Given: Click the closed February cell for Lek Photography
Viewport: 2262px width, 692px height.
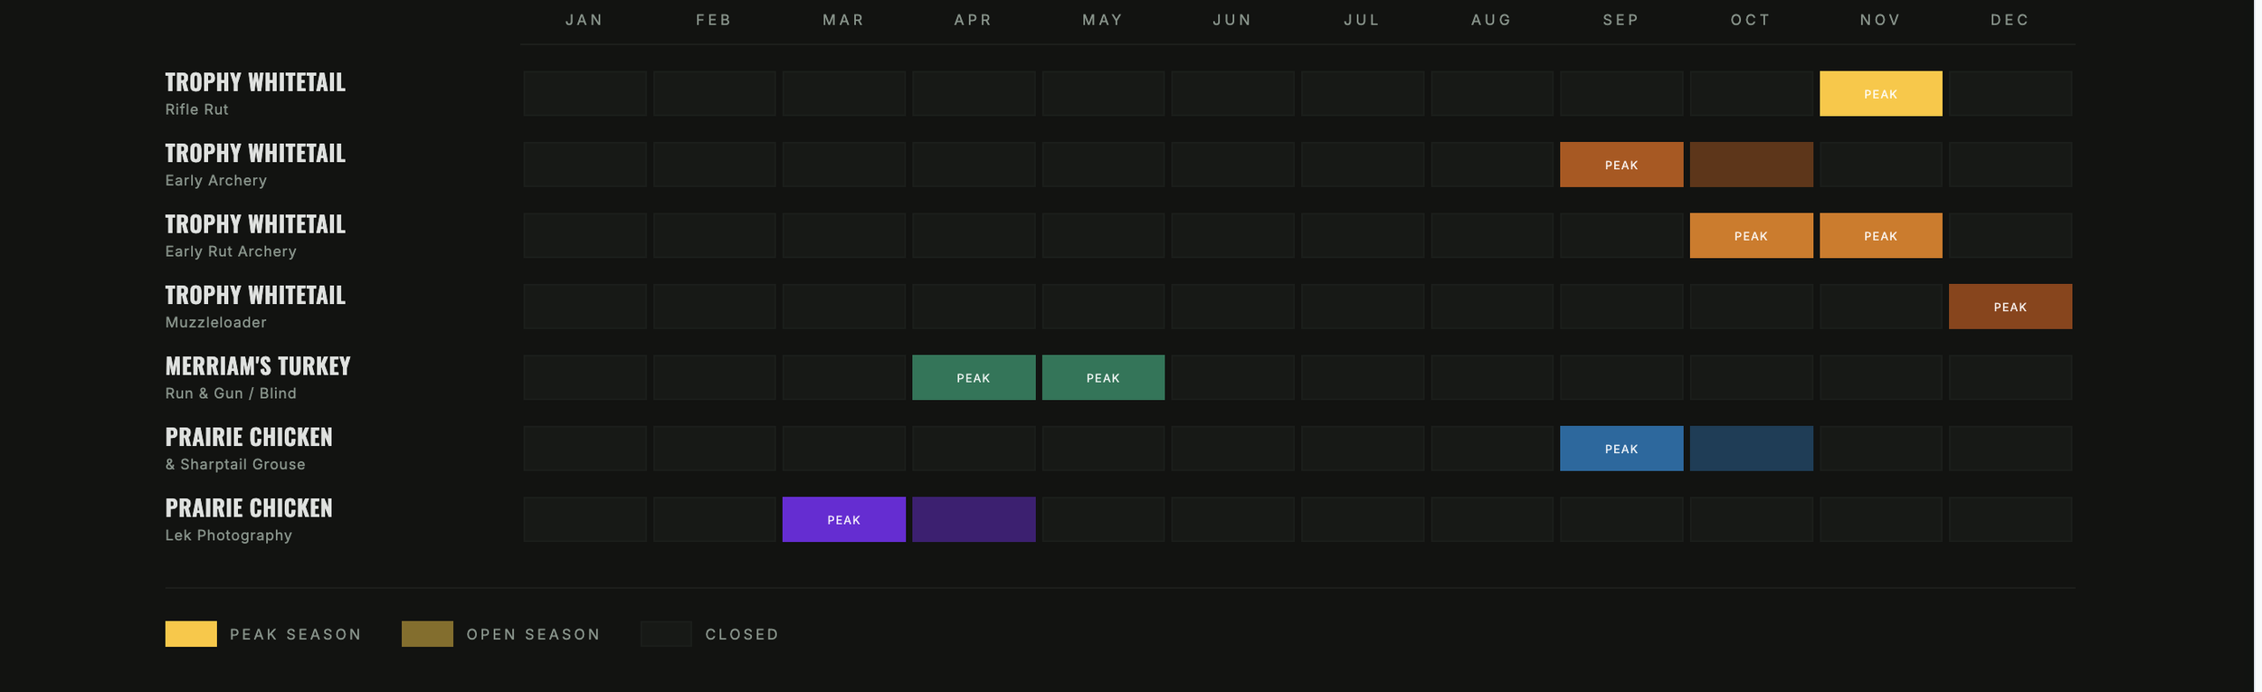Looking at the screenshot, I should pyautogui.click(x=714, y=519).
